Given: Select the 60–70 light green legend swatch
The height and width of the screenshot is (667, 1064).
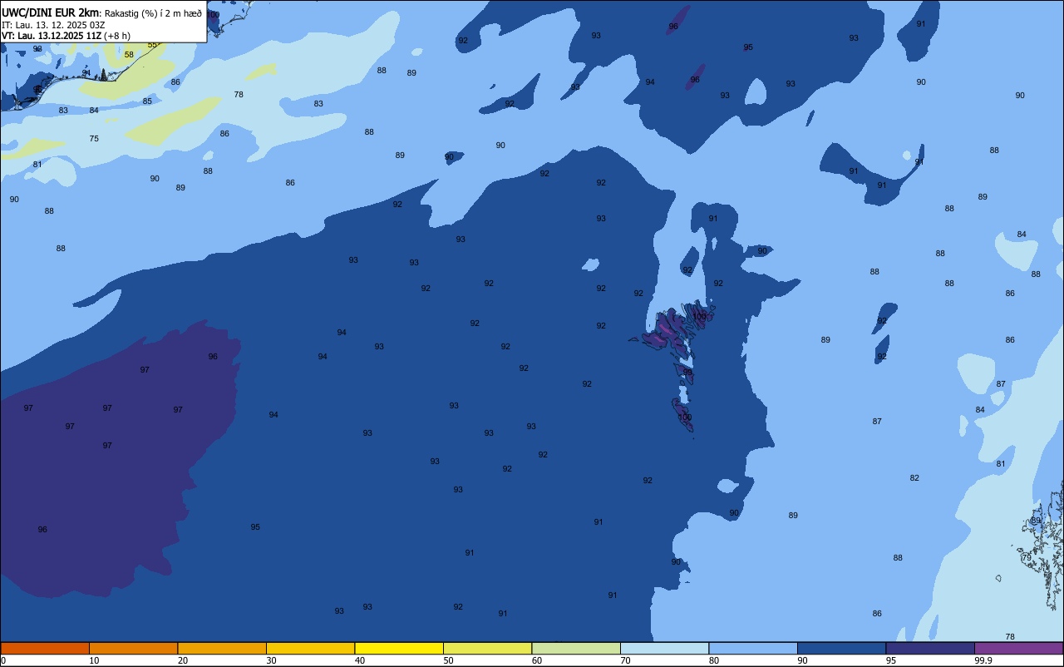Looking at the screenshot, I should coord(576,648).
